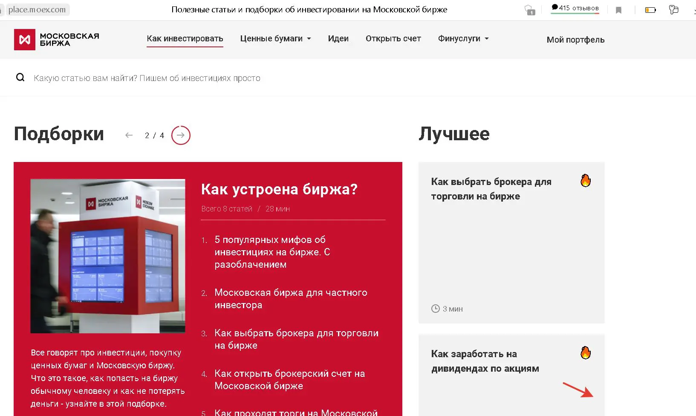The width and height of the screenshot is (696, 416).
Task: Expand the Ценные бумаги dropdown menu
Action: click(275, 39)
